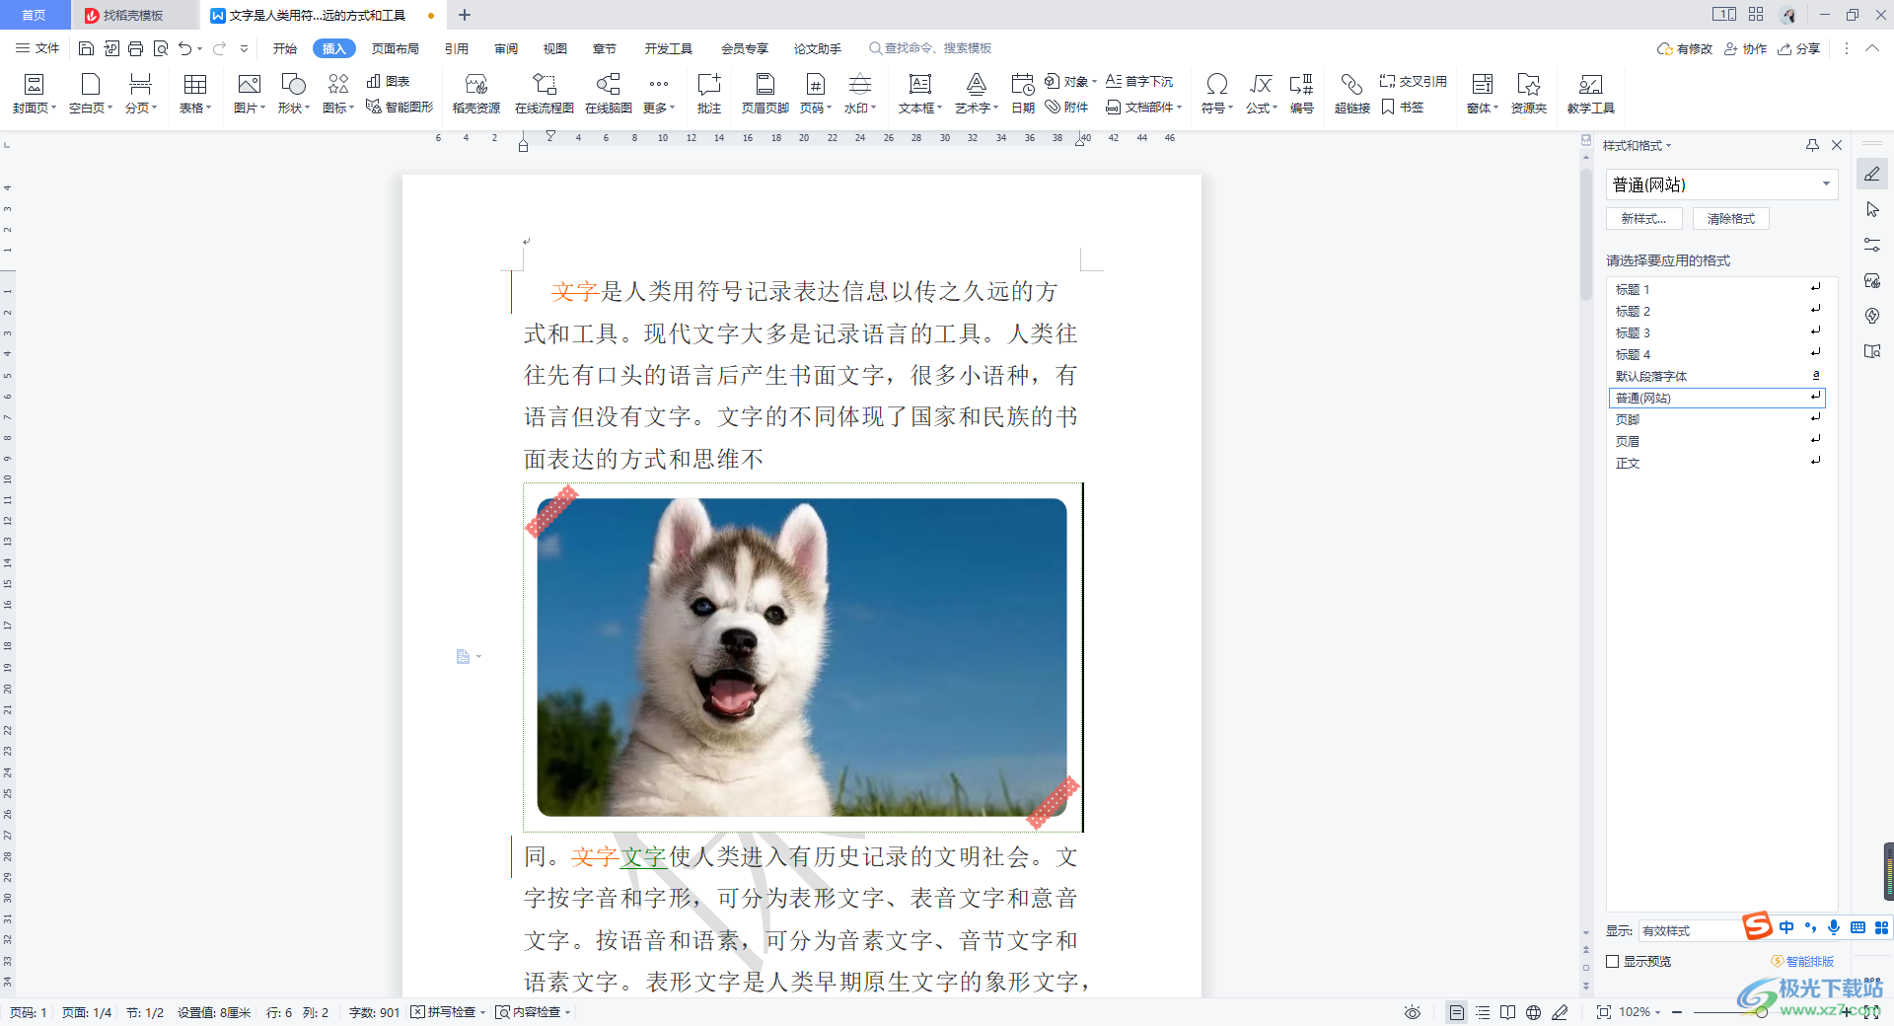Image resolution: width=1894 pixels, height=1026 pixels.
Task: Click the 新样式 button
Action: point(1643,219)
